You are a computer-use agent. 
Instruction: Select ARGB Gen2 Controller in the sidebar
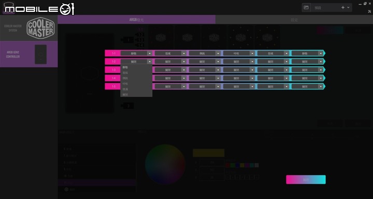tap(29, 54)
